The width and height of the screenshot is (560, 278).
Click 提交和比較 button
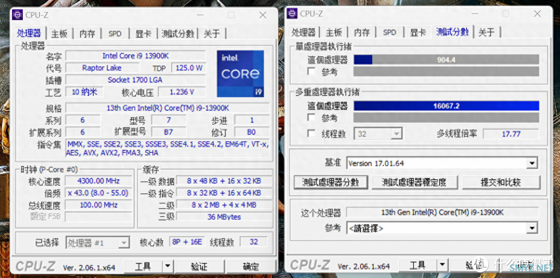pyautogui.click(x=501, y=182)
